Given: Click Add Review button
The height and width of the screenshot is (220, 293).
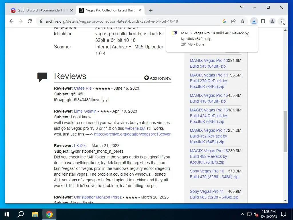Looking at the screenshot, I should (158, 78).
